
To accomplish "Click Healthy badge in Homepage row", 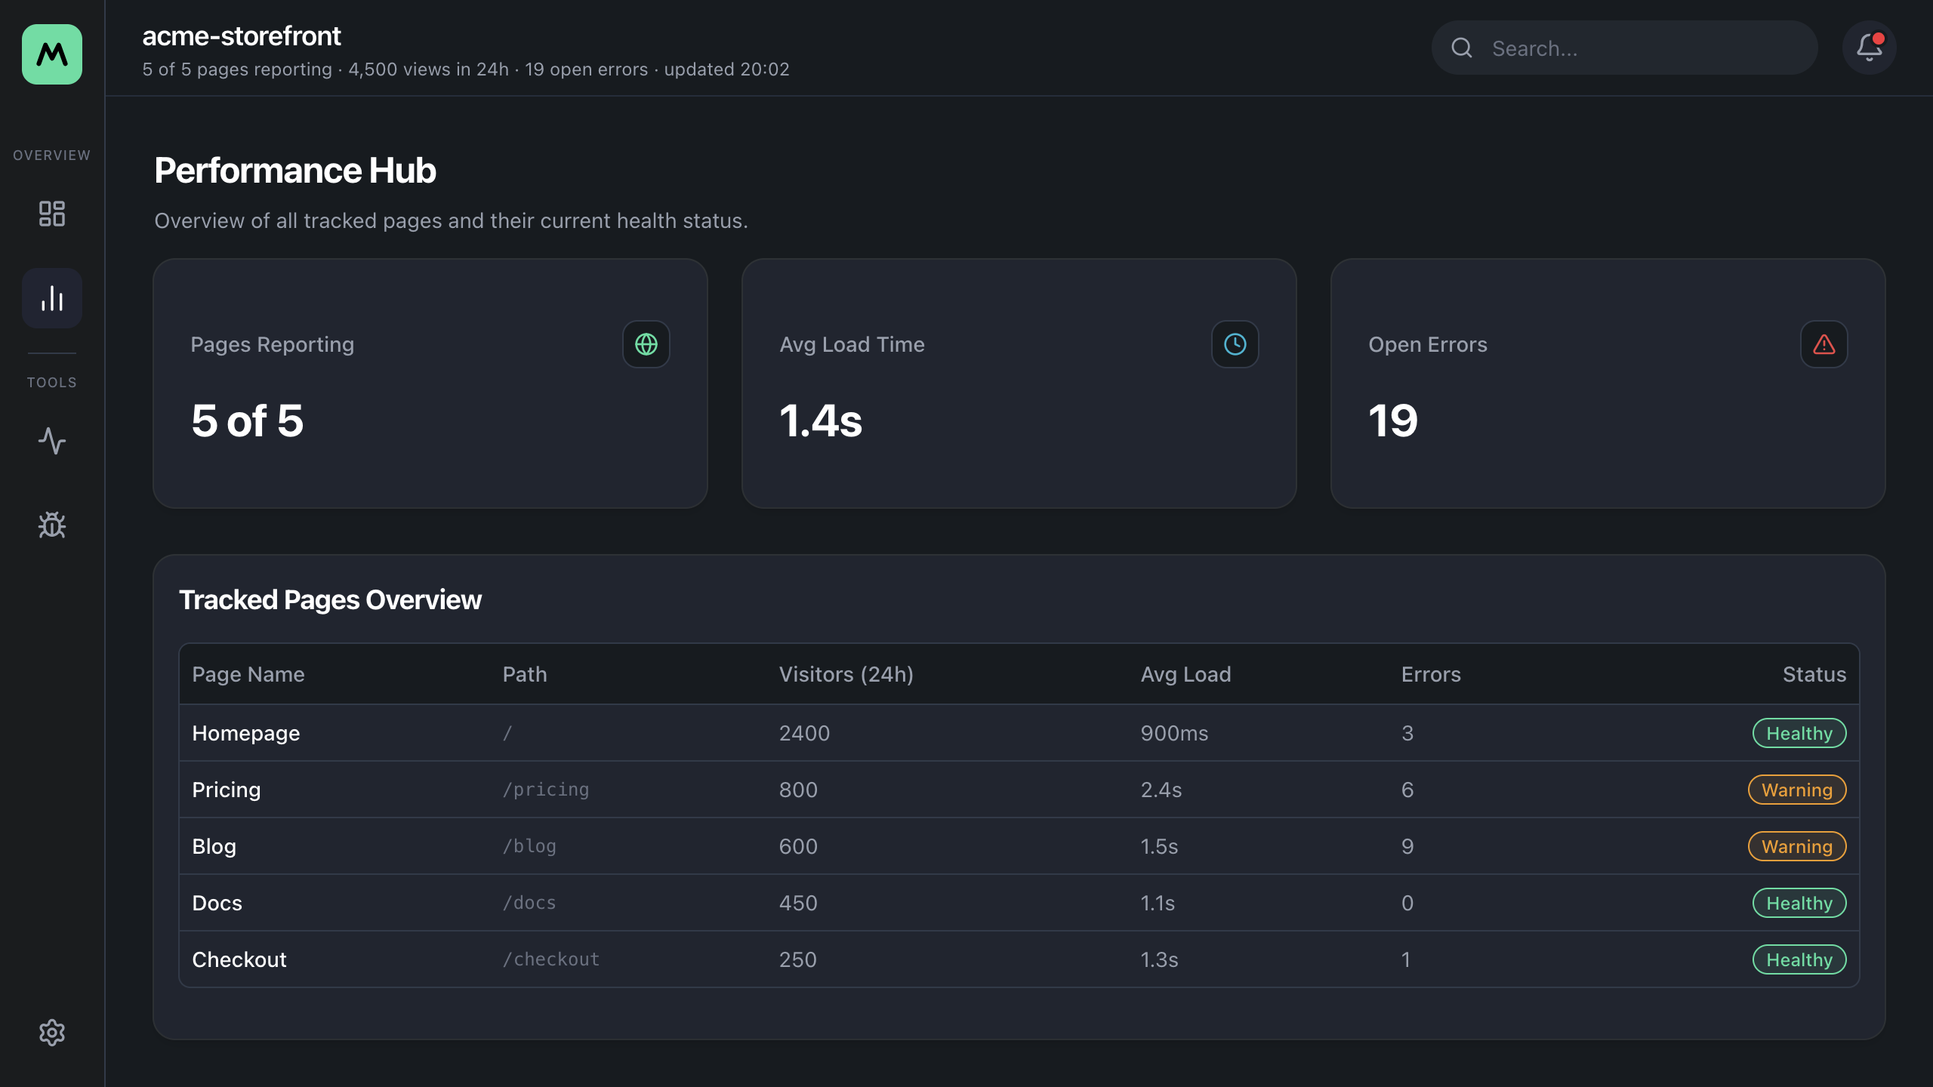I will pyautogui.click(x=1799, y=733).
